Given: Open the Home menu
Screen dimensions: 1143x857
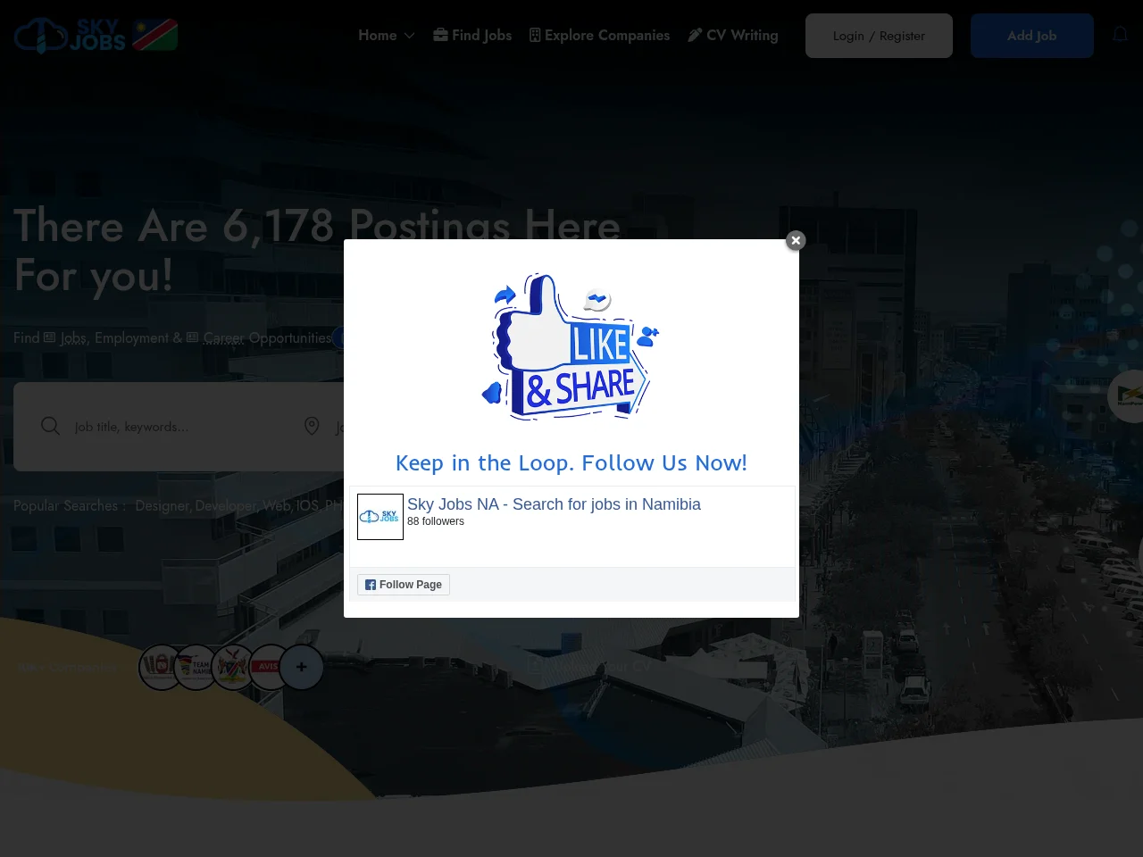Looking at the screenshot, I should [377, 36].
